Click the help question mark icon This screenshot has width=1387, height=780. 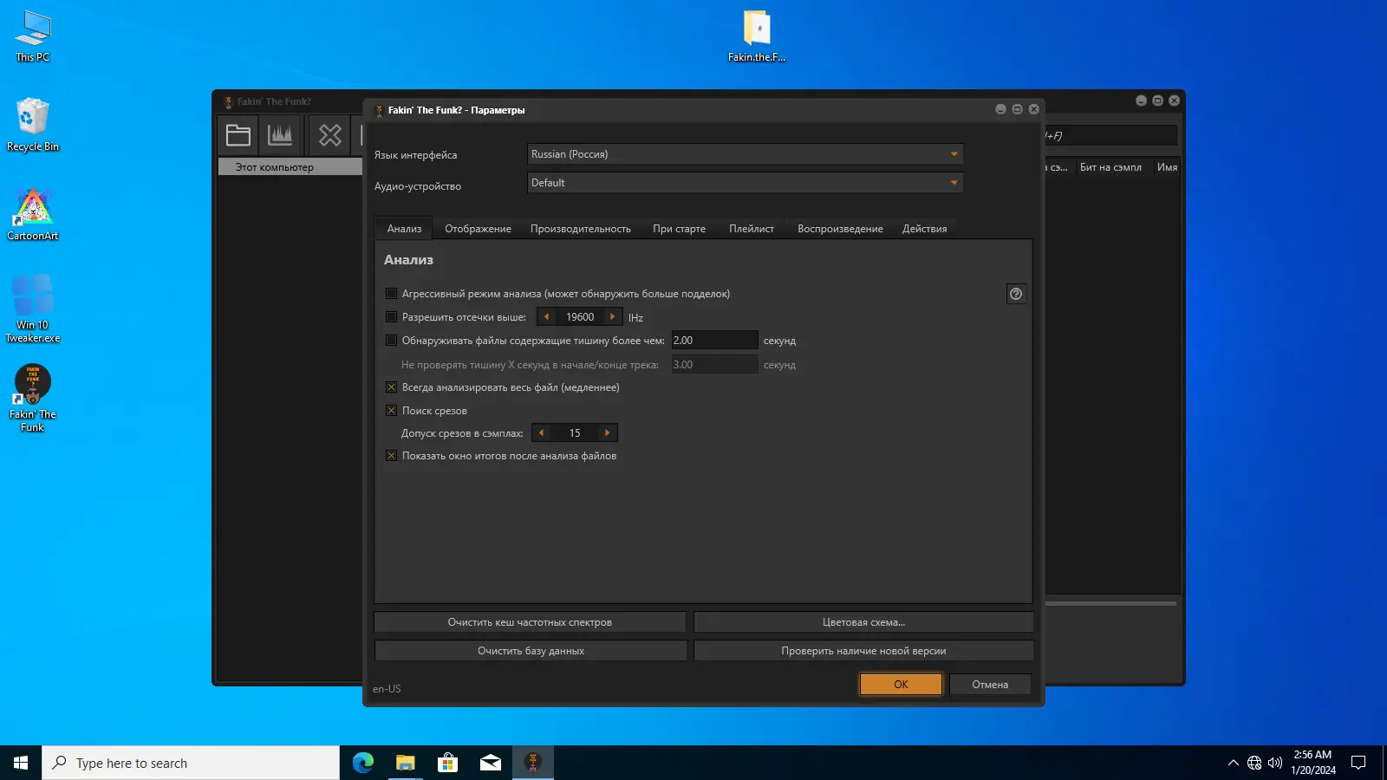(x=1016, y=294)
